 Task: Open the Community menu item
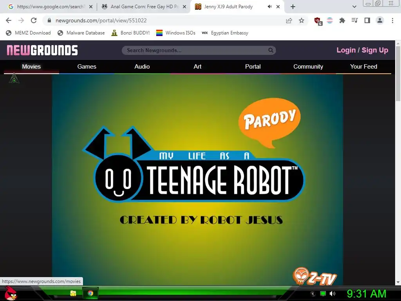click(x=308, y=67)
